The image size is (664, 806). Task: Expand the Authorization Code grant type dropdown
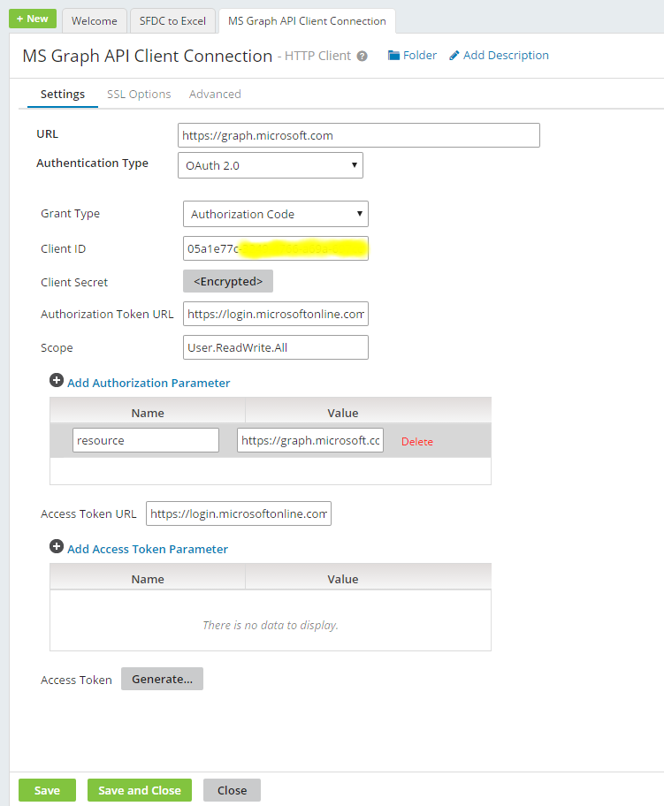click(x=274, y=214)
